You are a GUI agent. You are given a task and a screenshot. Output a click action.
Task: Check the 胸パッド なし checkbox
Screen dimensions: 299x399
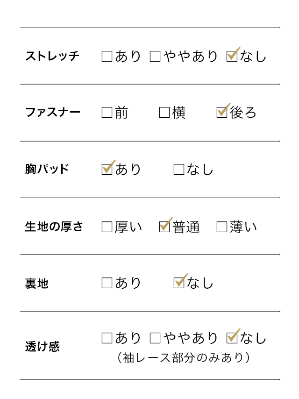(x=179, y=169)
